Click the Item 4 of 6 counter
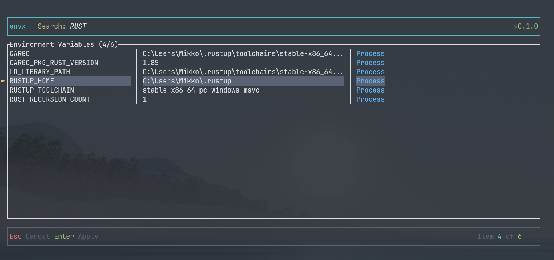This screenshot has width=554, height=260. point(500,236)
